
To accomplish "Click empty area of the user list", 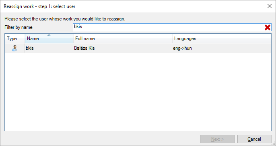I will pos(138,91).
